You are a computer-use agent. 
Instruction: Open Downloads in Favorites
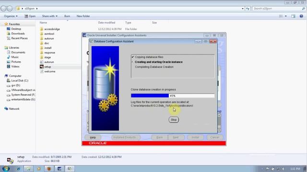18,33
